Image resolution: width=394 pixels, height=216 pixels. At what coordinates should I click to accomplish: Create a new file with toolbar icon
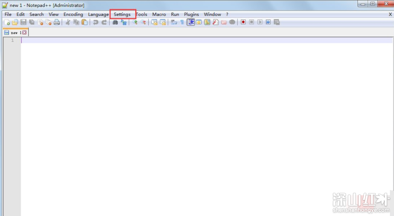(x=7, y=22)
